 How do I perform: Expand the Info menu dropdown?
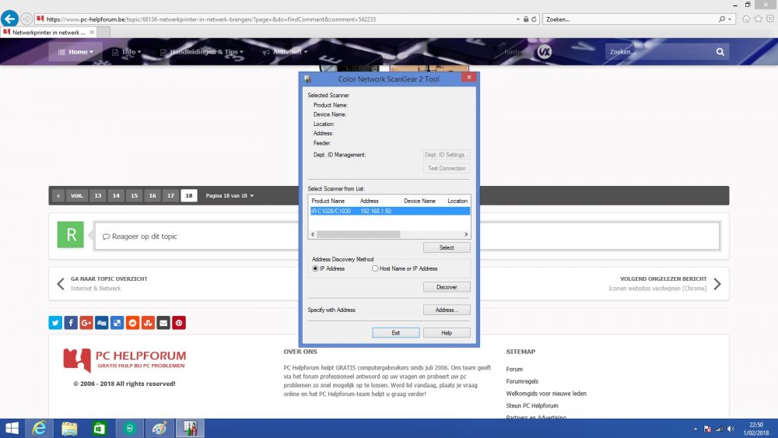[x=127, y=51]
